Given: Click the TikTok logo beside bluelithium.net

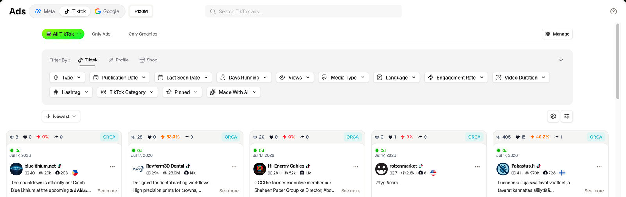Looking at the screenshot, I should (x=59, y=166).
